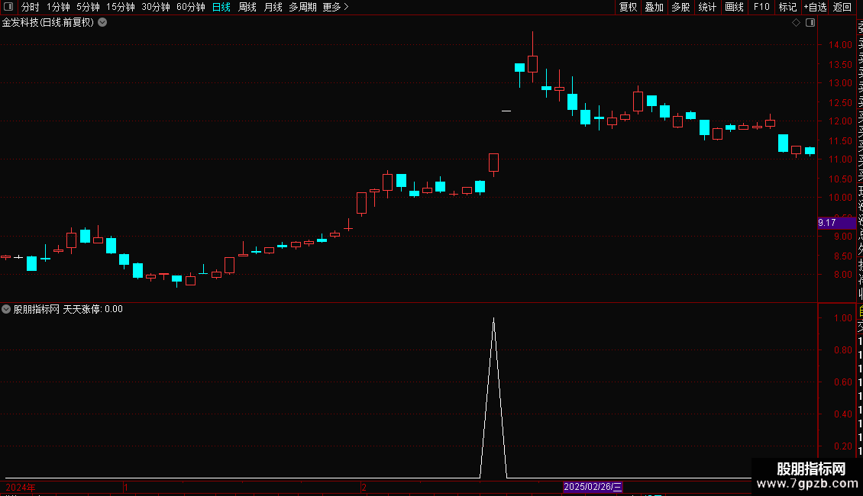This screenshot has width=863, height=496.
Task: Open the 统计 statistics tool
Action: click(707, 7)
